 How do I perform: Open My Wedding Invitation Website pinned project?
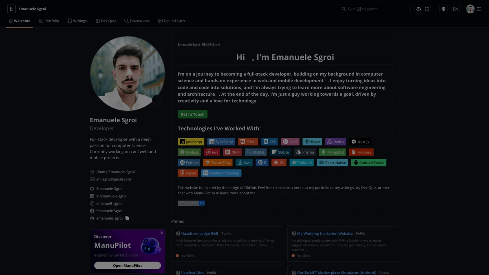[x=325, y=233]
